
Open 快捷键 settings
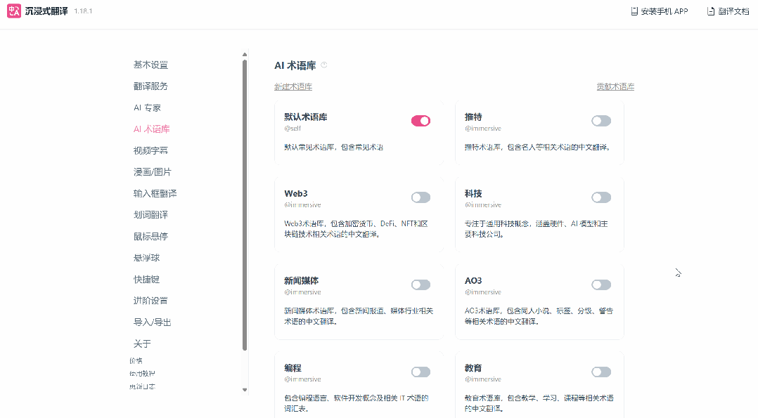[146, 280]
